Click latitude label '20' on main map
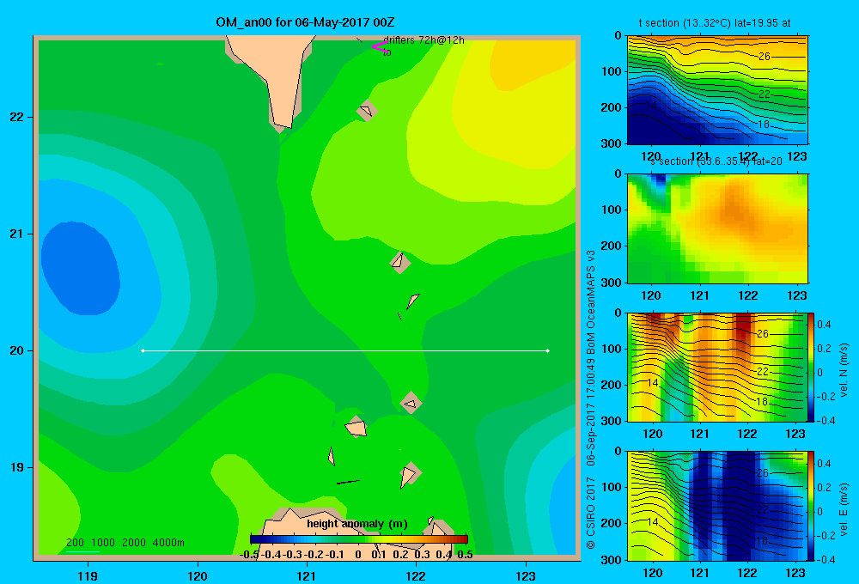859x584 pixels. click(x=17, y=350)
